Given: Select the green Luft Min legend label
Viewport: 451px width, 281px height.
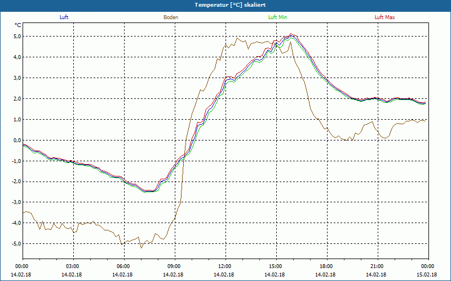Looking at the screenshot, I should 277,17.
